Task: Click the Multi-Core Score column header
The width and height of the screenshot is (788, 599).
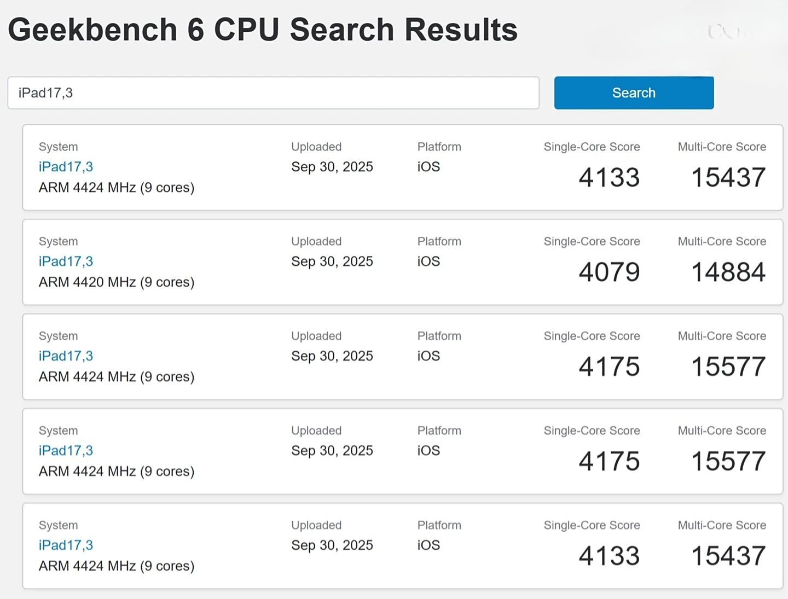Action: click(721, 147)
